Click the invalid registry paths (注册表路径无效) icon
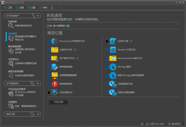This screenshot has height=127, width=186. click(113, 84)
